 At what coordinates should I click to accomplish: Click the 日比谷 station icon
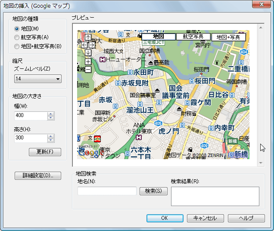click(x=232, y=95)
